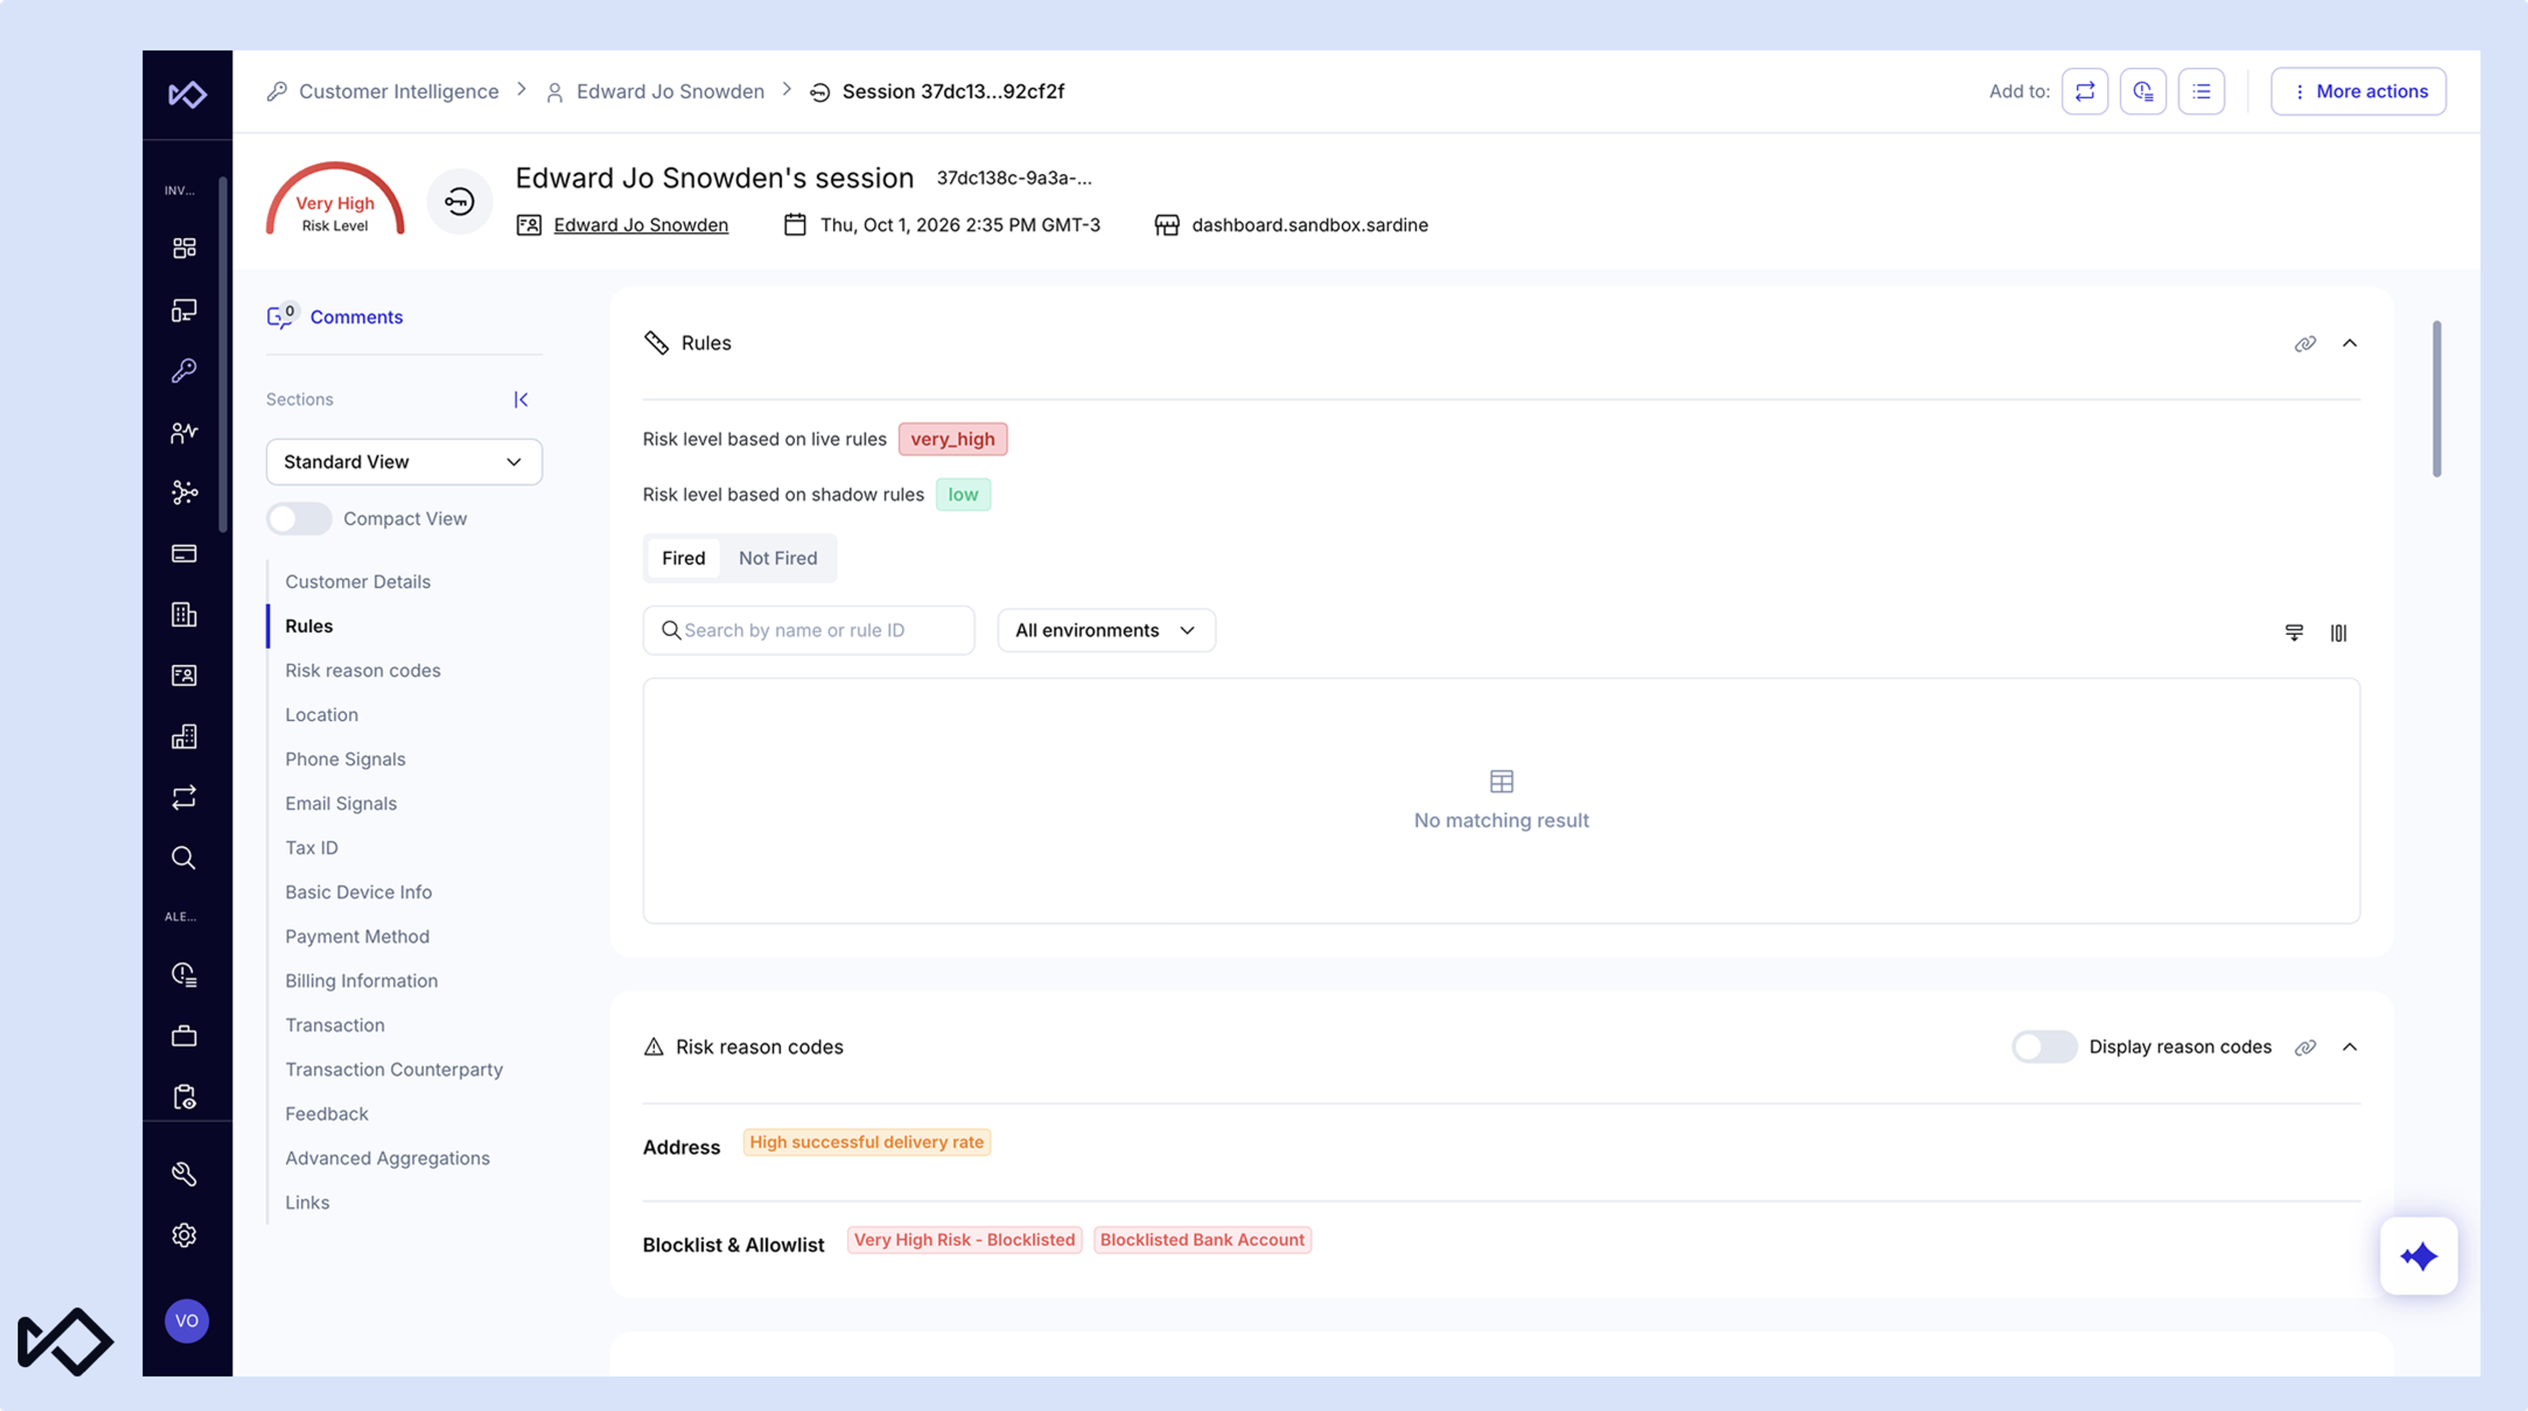Add session to list icon
The image size is (2528, 1411).
pyautogui.click(x=2201, y=91)
